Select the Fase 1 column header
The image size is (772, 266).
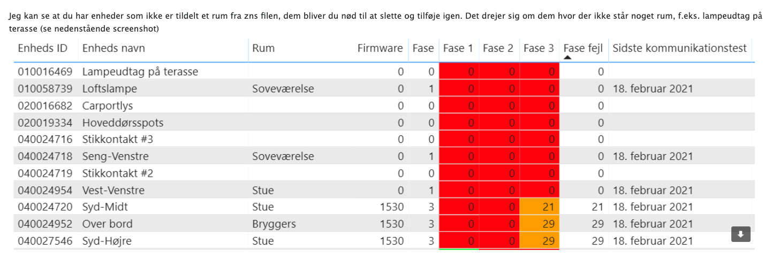point(458,48)
